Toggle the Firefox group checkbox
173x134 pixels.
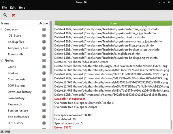click(x=44, y=61)
